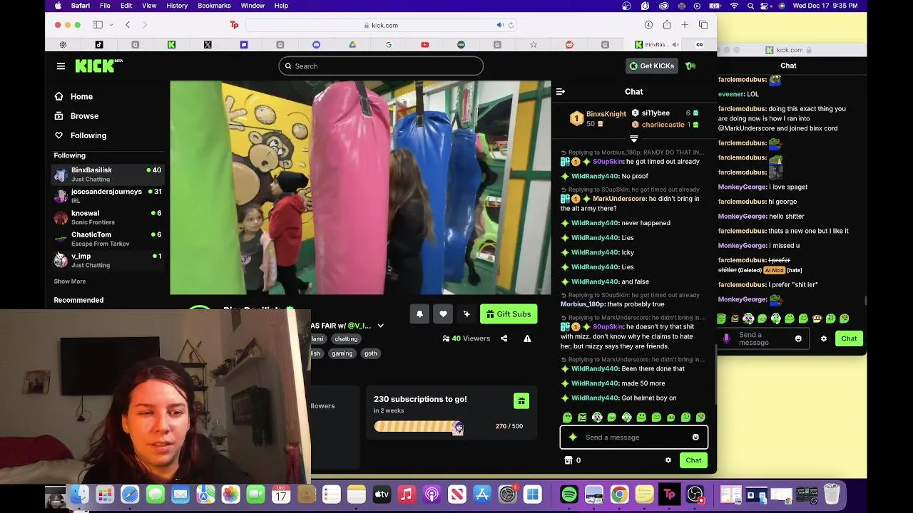
Task: Open the knoswal followed channel
Action: click(x=108, y=217)
